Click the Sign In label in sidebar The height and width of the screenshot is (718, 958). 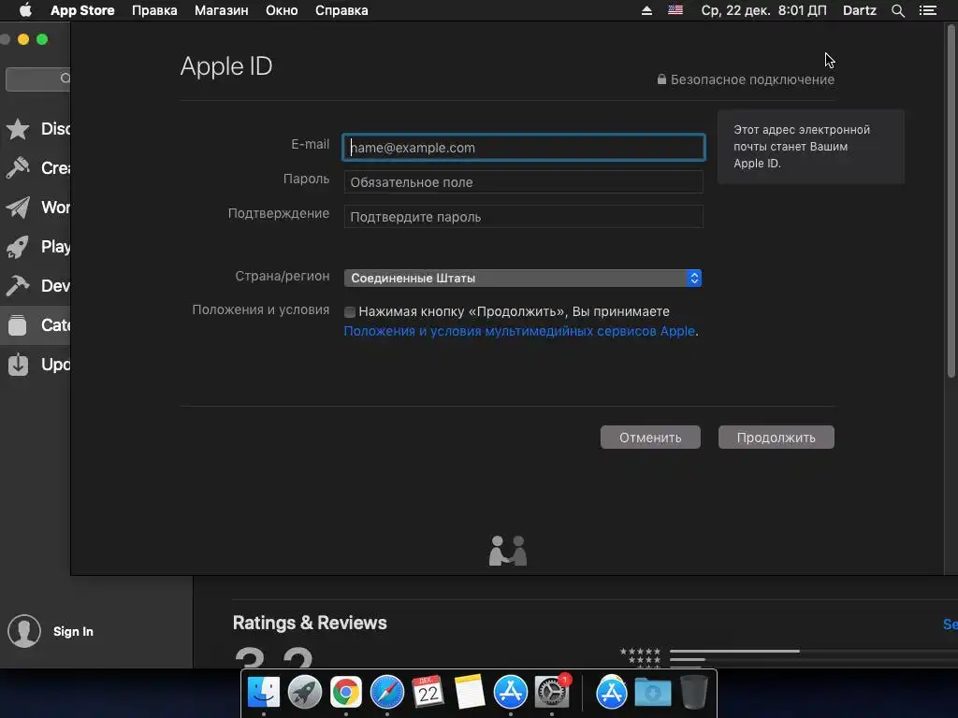click(73, 631)
